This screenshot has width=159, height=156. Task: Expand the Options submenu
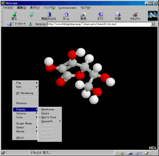click(26, 113)
